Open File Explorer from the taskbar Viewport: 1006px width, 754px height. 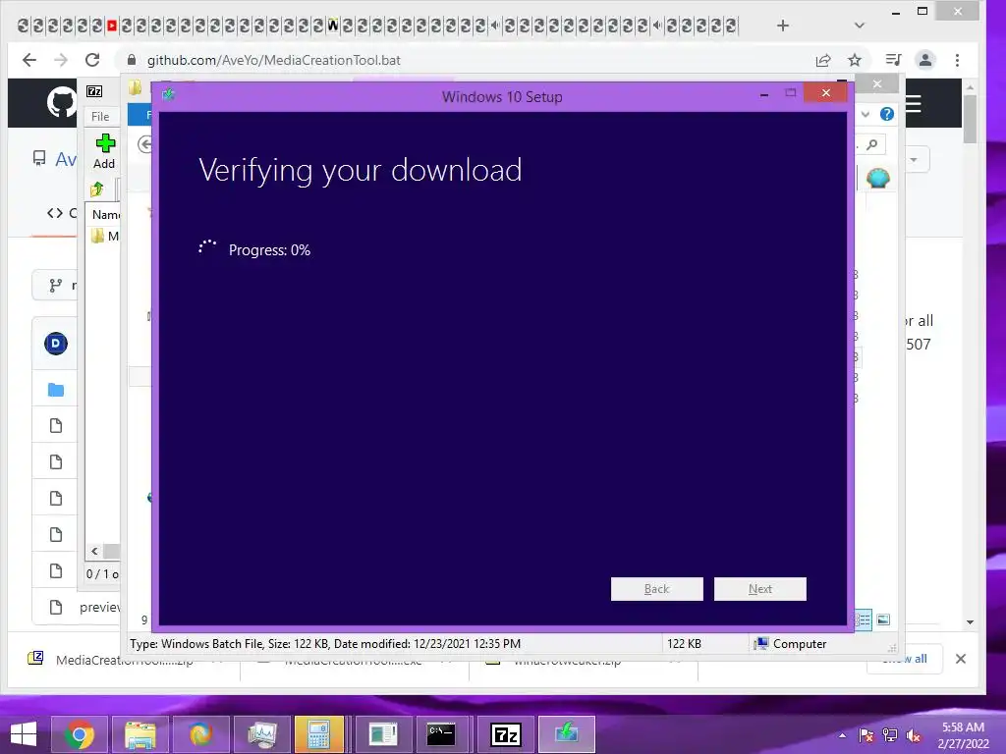coord(140,734)
